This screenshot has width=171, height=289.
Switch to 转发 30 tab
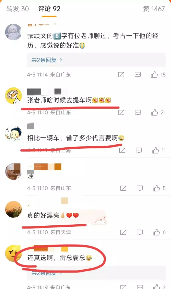[x=18, y=9]
